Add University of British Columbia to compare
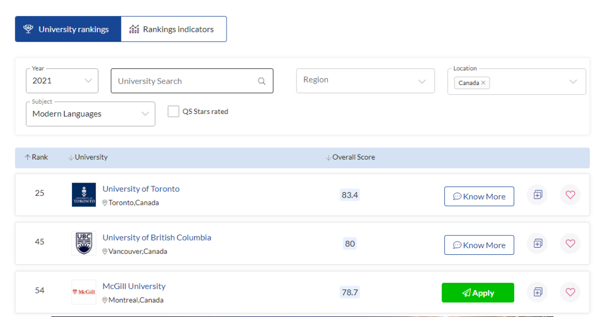594x317 pixels. pos(537,243)
